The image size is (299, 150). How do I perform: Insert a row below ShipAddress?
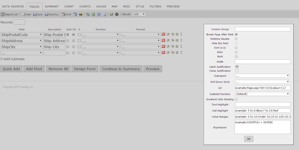[x=173, y=40]
